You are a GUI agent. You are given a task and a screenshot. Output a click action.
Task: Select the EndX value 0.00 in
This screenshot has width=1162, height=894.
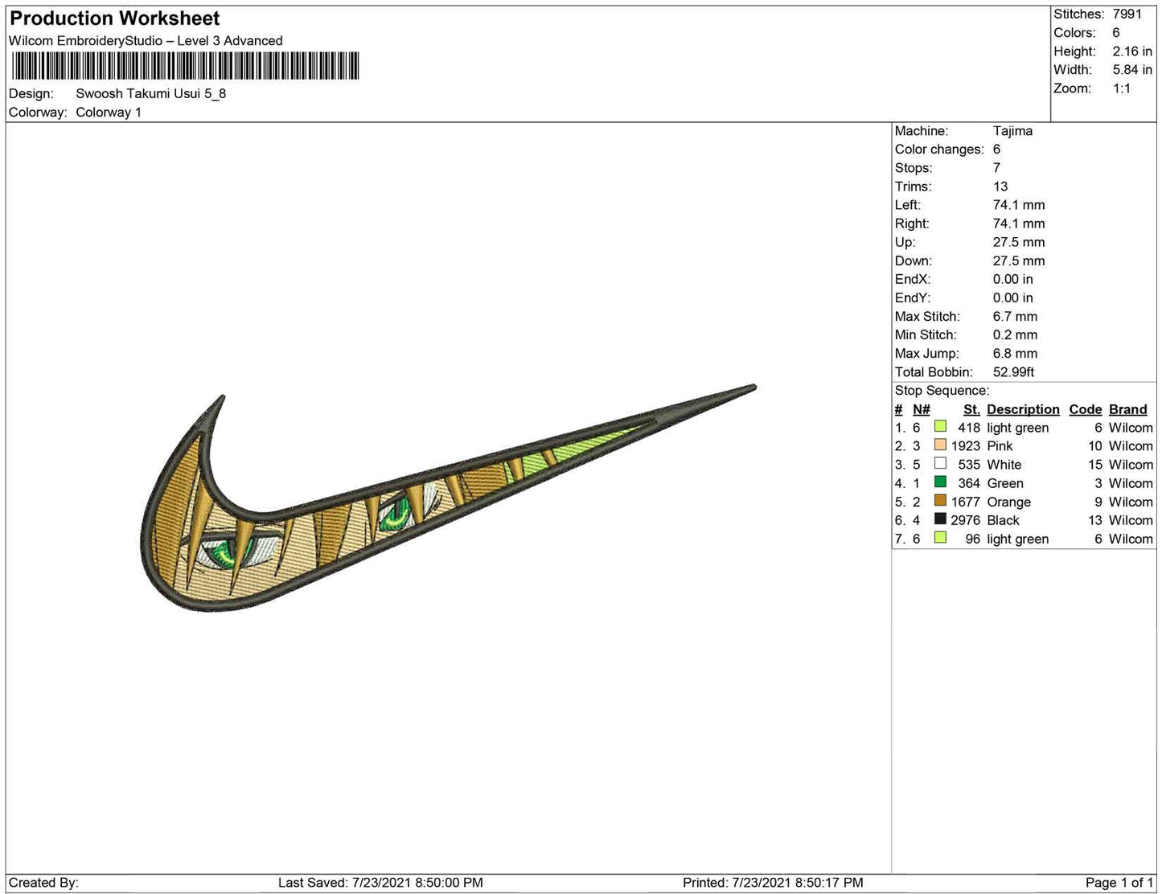1013,279
